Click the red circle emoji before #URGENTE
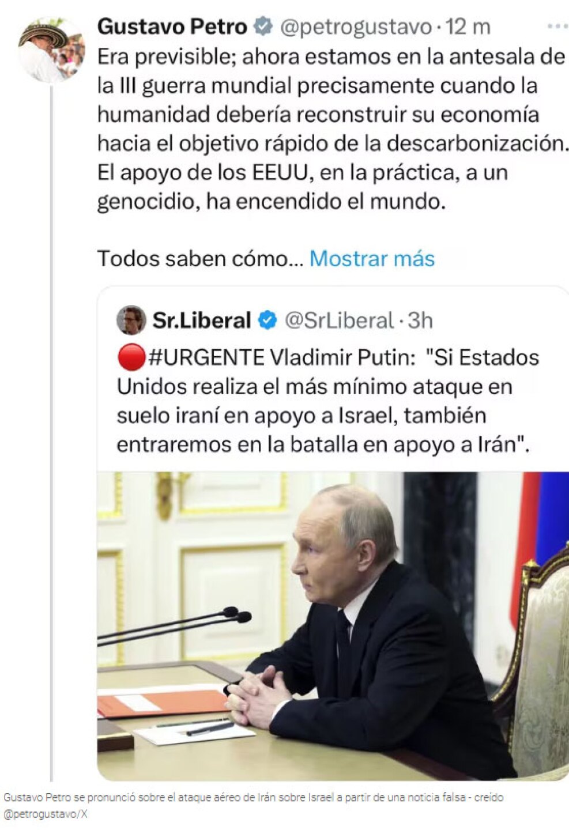The image size is (569, 830). tap(131, 357)
